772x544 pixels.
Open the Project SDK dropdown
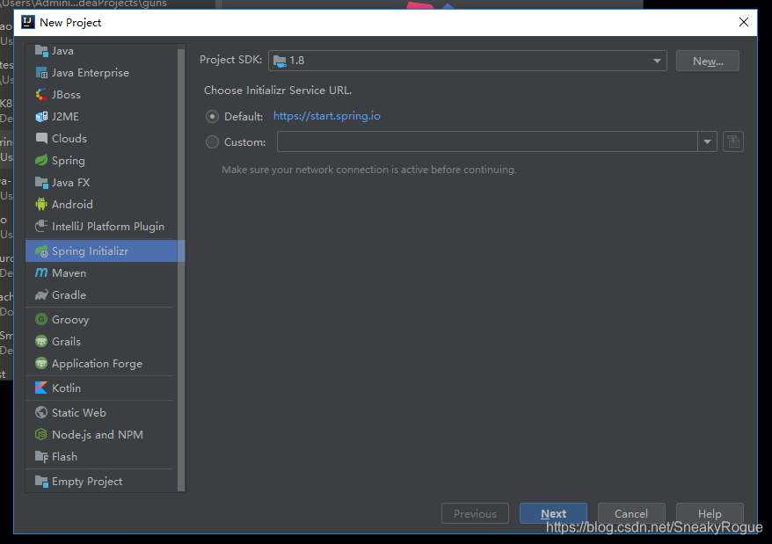point(468,61)
